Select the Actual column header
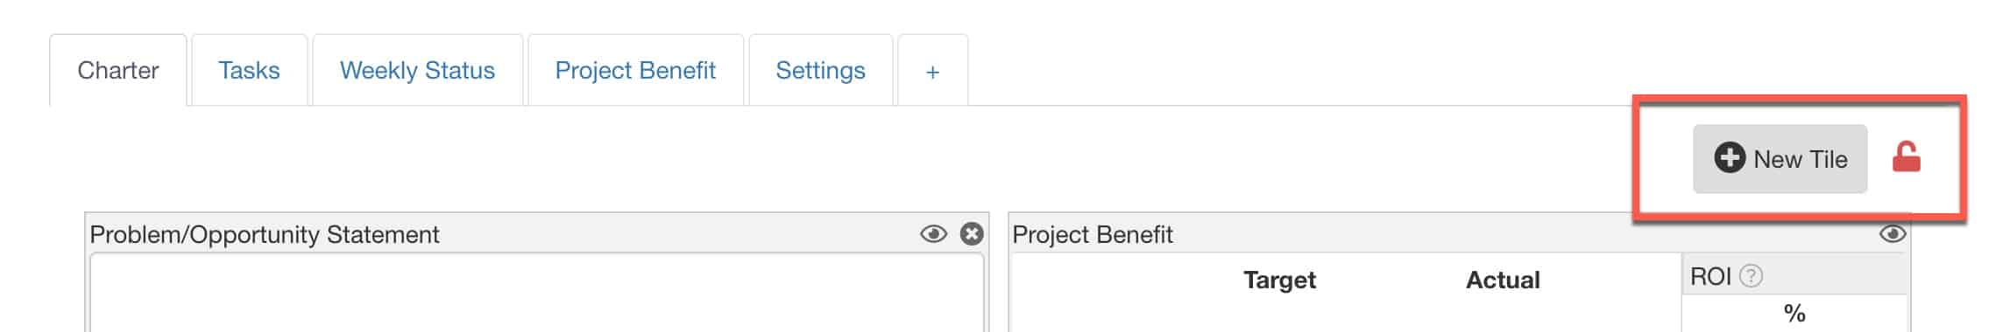Viewport: 1996px width, 332px height. point(1503,280)
